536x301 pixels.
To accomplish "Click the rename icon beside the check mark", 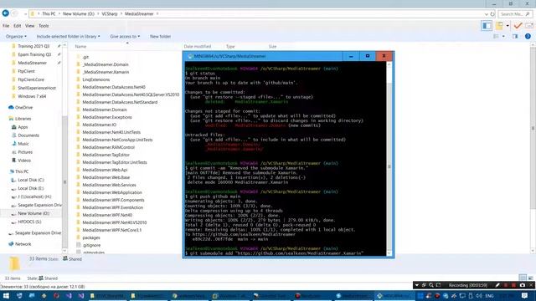I will click(x=529, y=26).
